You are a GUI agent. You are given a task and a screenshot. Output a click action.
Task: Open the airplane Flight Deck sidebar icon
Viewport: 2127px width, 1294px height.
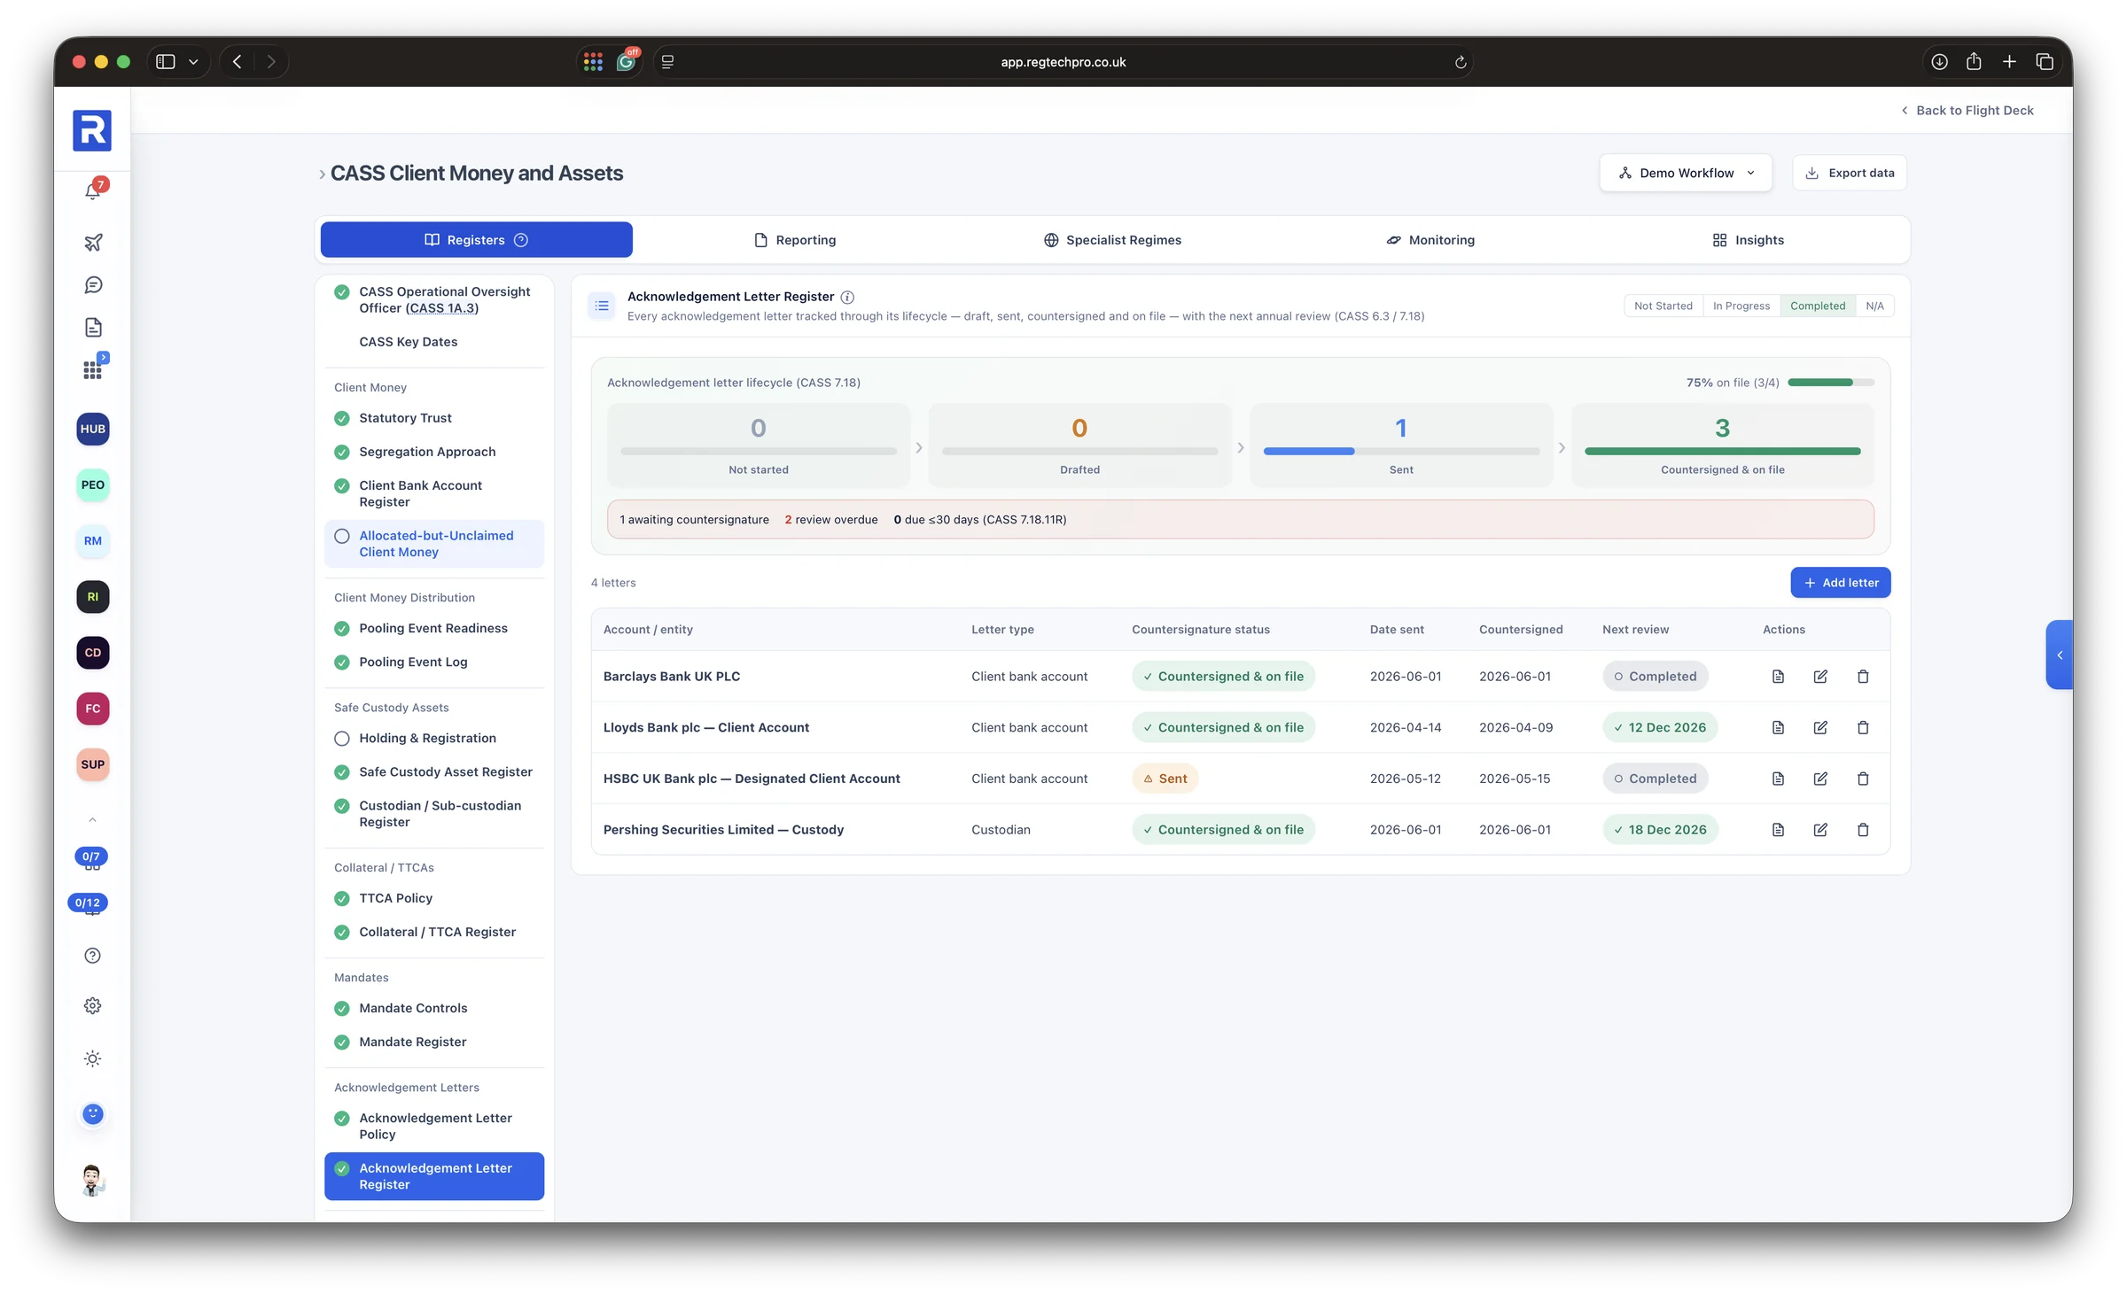pyautogui.click(x=93, y=242)
